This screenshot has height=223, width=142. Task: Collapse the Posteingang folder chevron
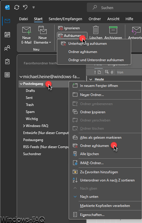point(21,84)
